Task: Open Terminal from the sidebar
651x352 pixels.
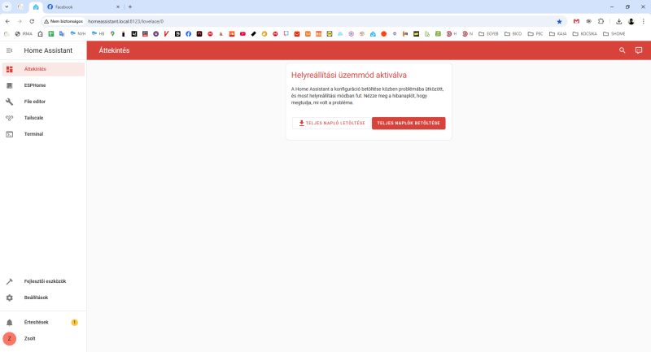Action: click(43, 134)
